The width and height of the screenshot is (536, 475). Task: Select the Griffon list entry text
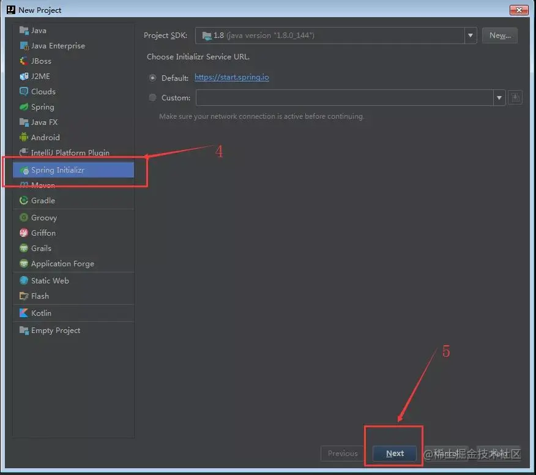[43, 233]
